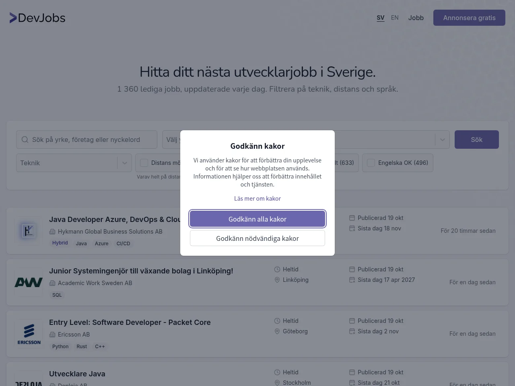Click the C++ tag
Viewport: 515px width, 386px height.
click(x=100, y=347)
